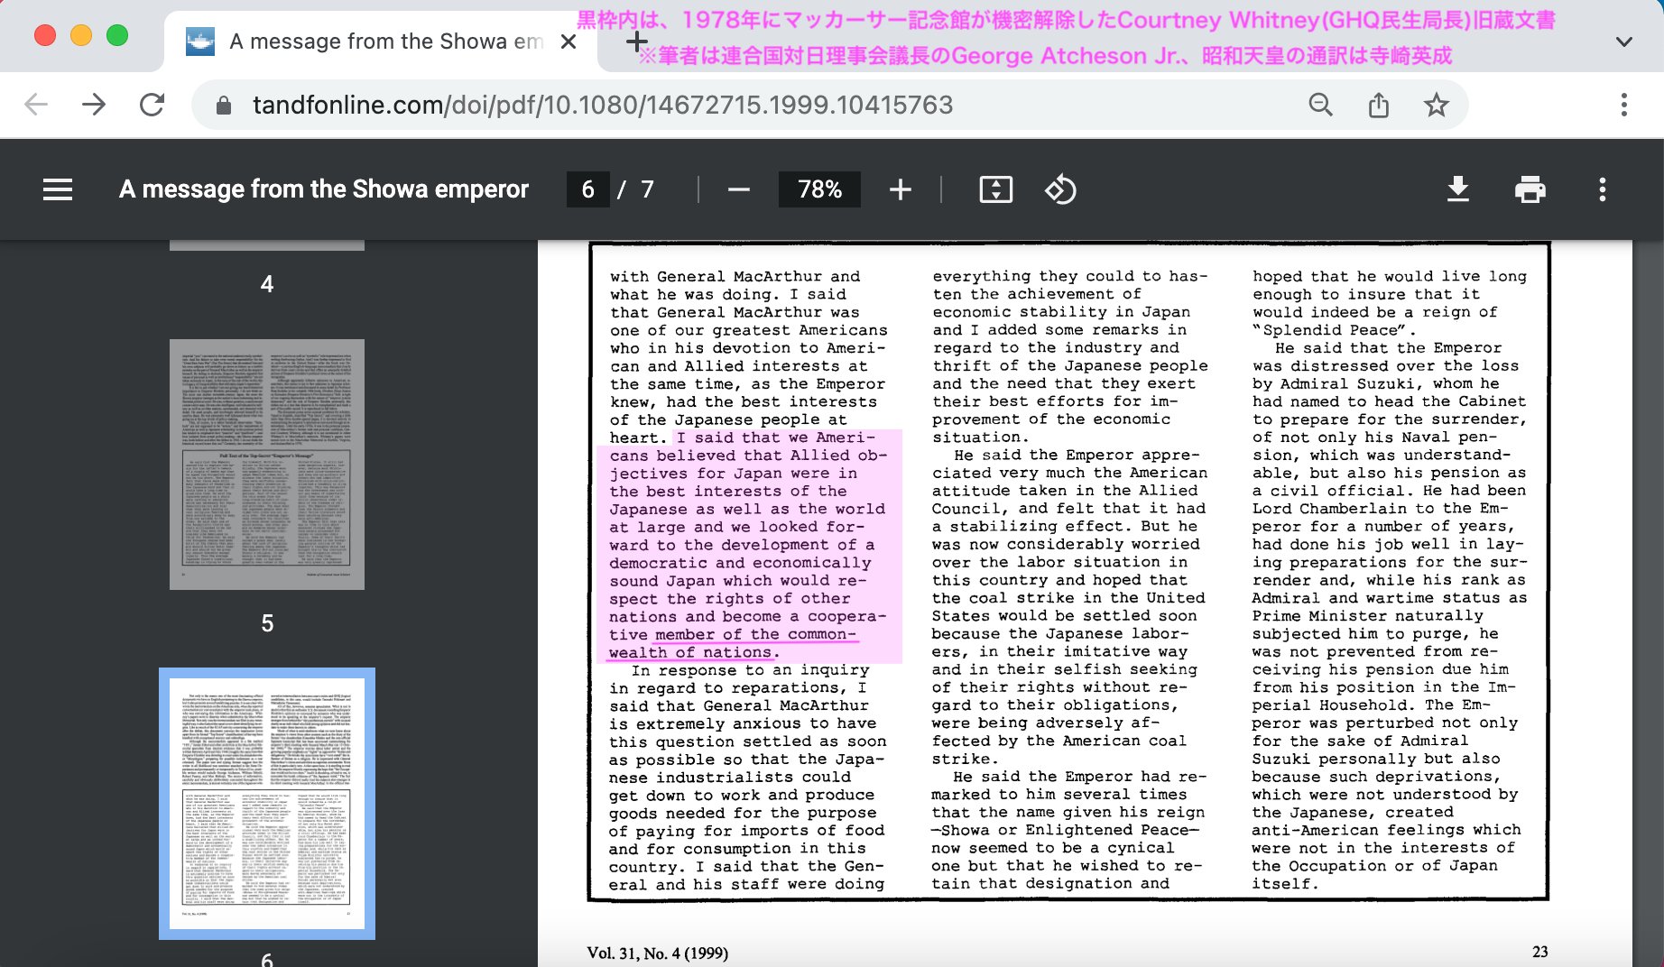
Task: Focus the tandfonline.com address bar
Action: 602,105
